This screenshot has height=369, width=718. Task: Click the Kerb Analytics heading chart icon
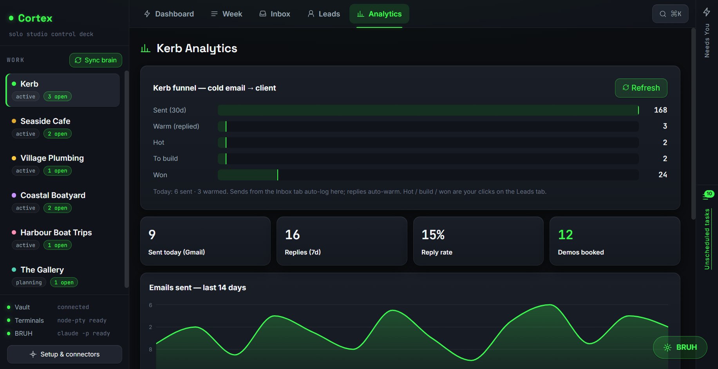pyautogui.click(x=145, y=48)
